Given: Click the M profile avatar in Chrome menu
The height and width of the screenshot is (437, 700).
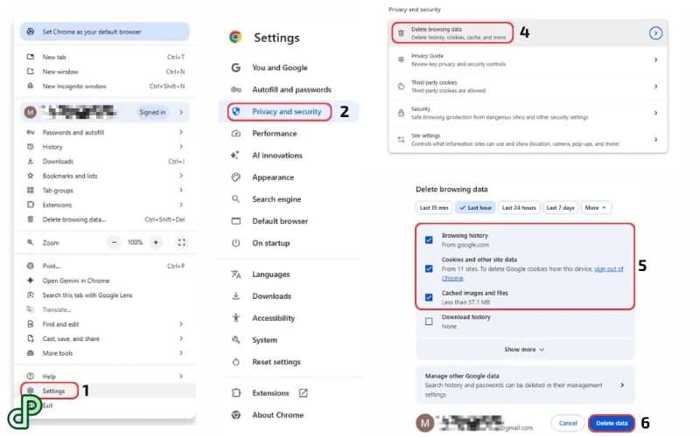Looking at the screenshot, I should pyautogui.click(x=31, y=113).
